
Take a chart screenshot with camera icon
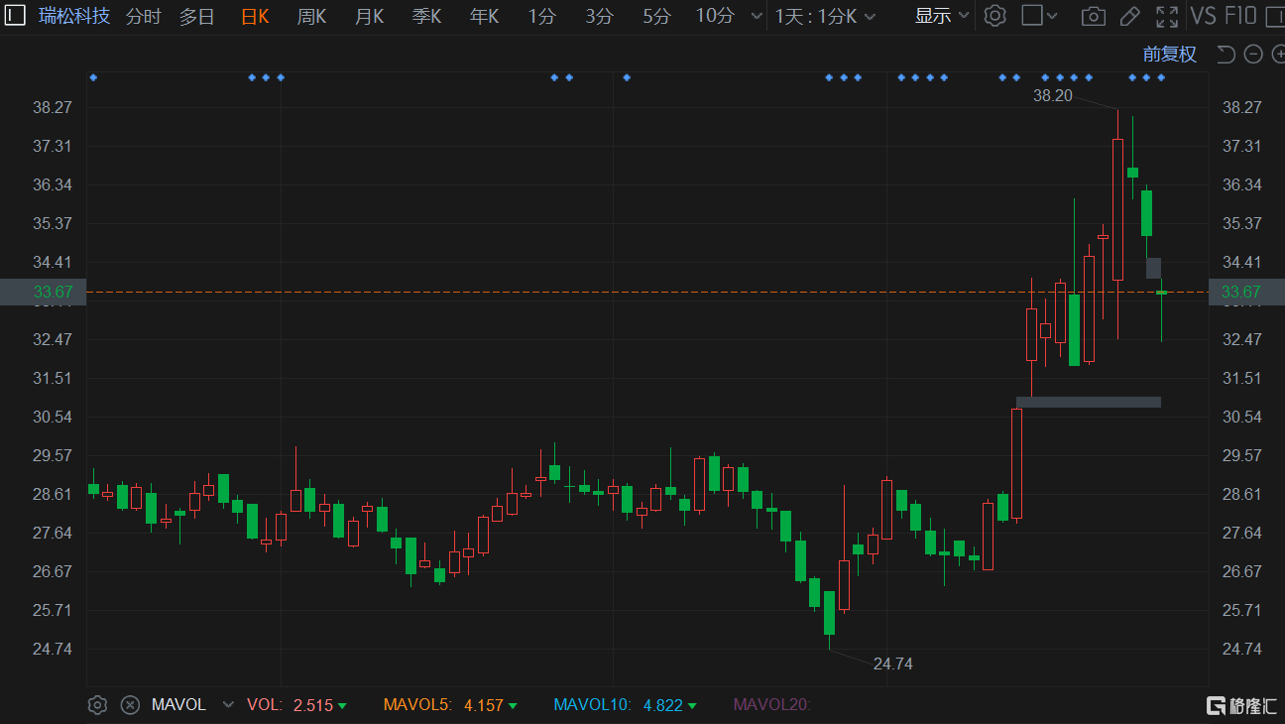(x=1093, y=16)
